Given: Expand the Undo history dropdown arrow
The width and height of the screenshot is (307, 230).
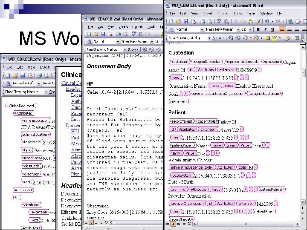Looking at the screenshot, I should (x=272, y=21).
